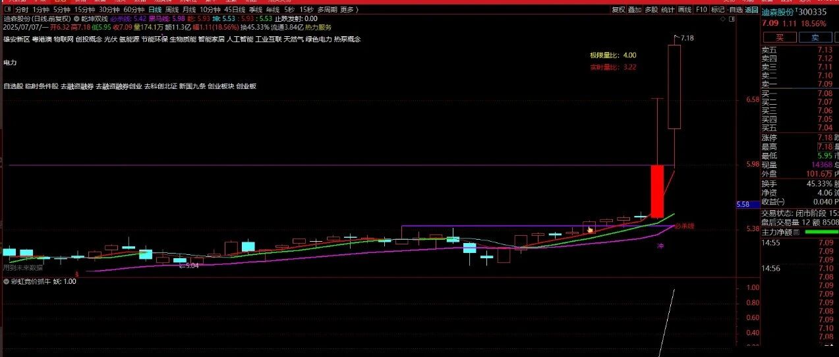Click the 迪森股份 stock name header
839x357 pixels.
(x=777, y=11)
